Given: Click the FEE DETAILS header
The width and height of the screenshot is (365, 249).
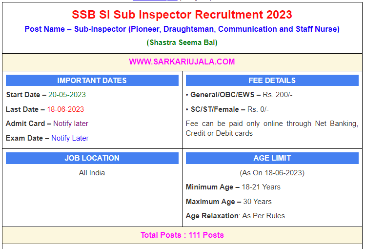Looking at the screenshot, I should [x=272, y=81].
